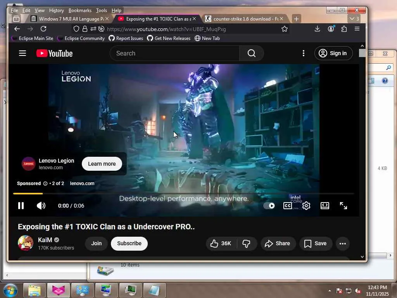Image resolution: width=397 pixels, height=298 pixels.
Task: Open KaiM channel avatar
Action: coord(26,243)
